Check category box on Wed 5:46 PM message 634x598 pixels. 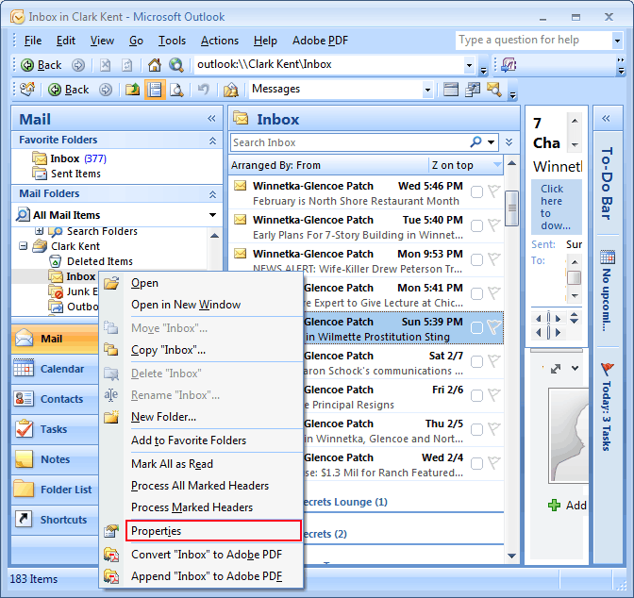tap(476, 191)
